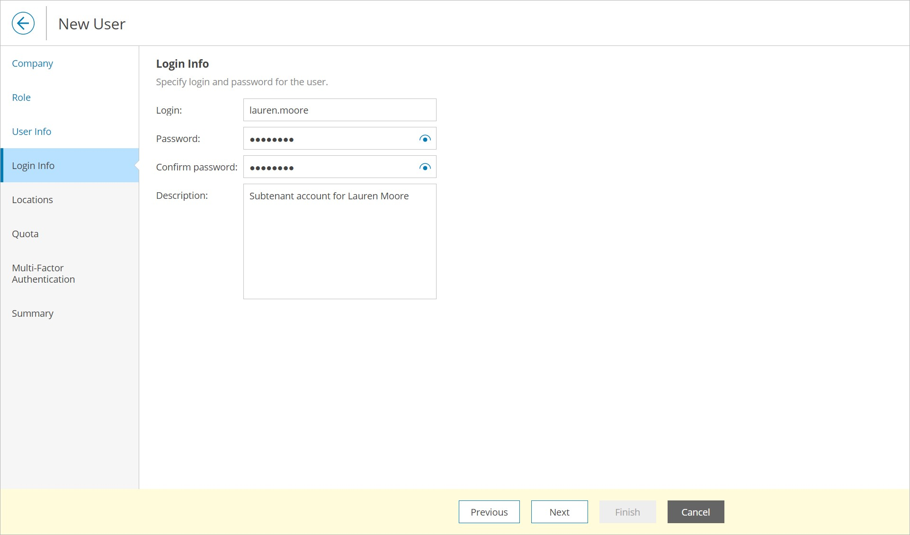
Task: Go to the Role step
Action: (21, 98)
